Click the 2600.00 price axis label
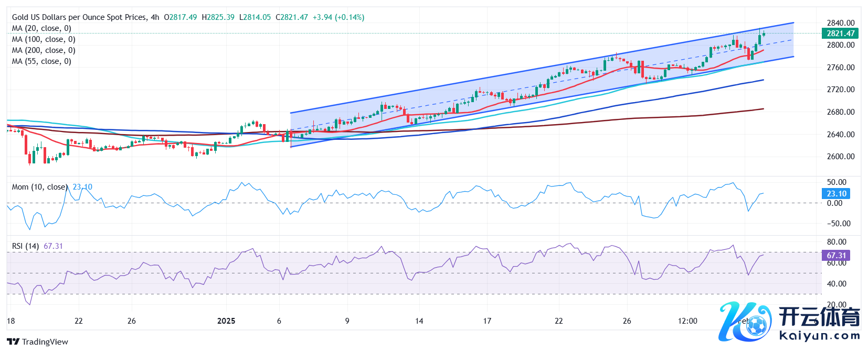The height and width of the screenshot is (353, 868). tap(841, 157)
